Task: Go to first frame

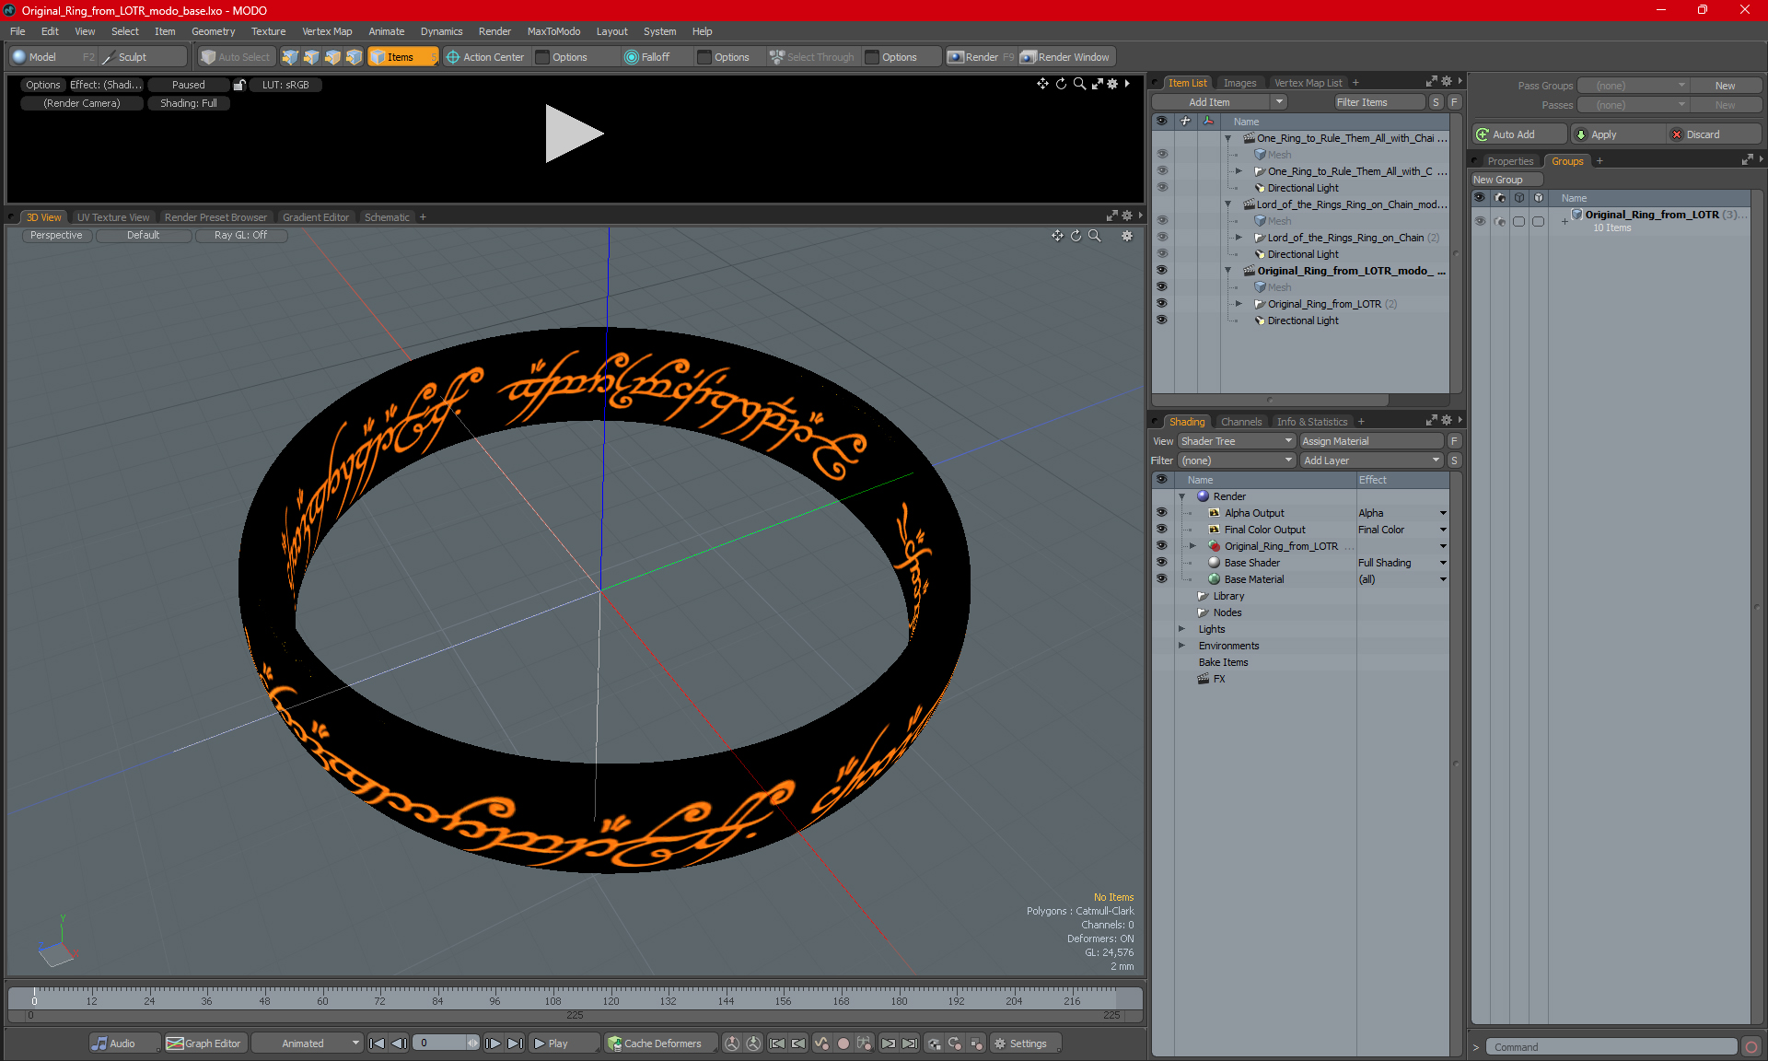Action: 377,1044
